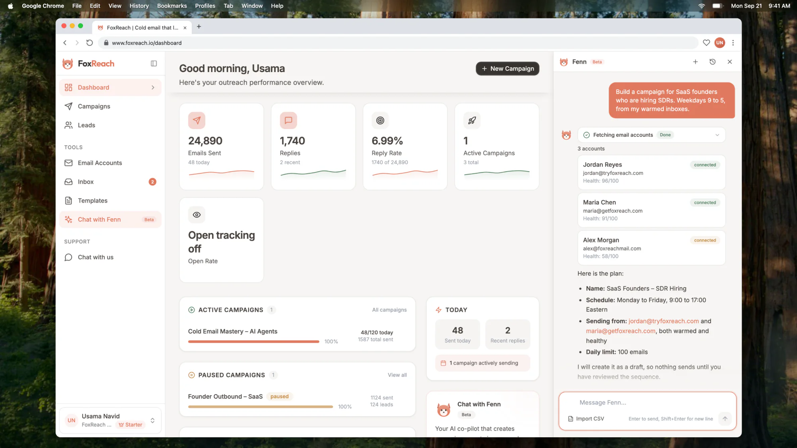Viewport: 797px width, 448px height.
Task: Click the Starter plan badge
Action: pyautogui.click(x=130, y=425)
